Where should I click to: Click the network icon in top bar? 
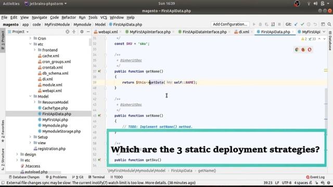pos(309,4)
